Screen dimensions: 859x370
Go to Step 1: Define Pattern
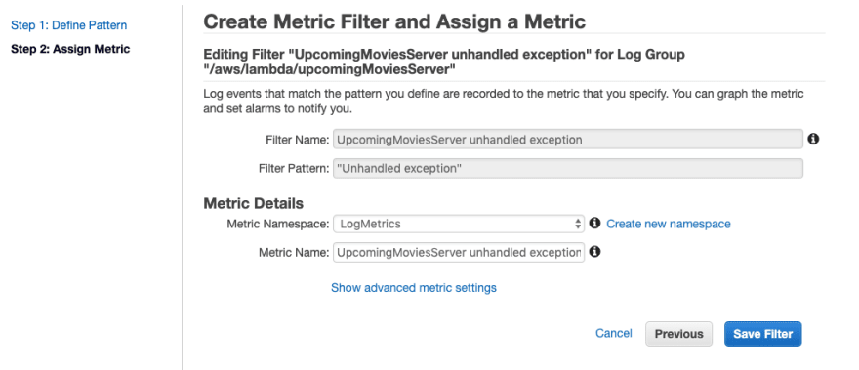pyautogui.click(x=69, y=25)
